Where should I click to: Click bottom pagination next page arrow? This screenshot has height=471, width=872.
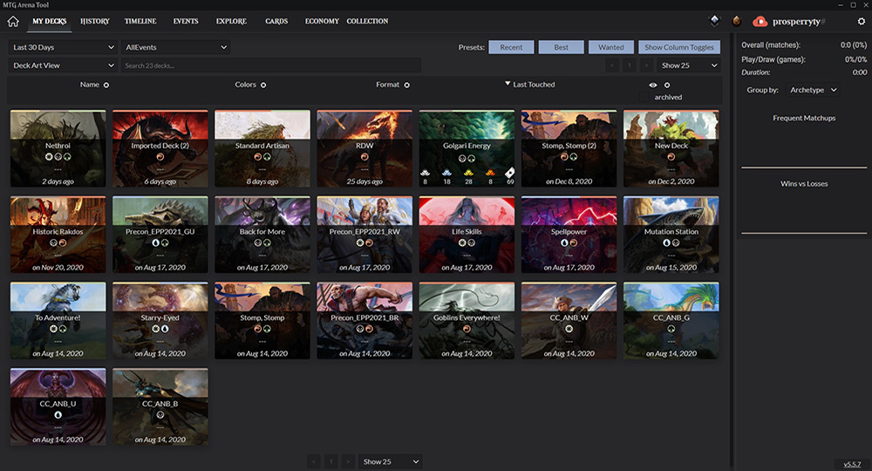point(348,461)
